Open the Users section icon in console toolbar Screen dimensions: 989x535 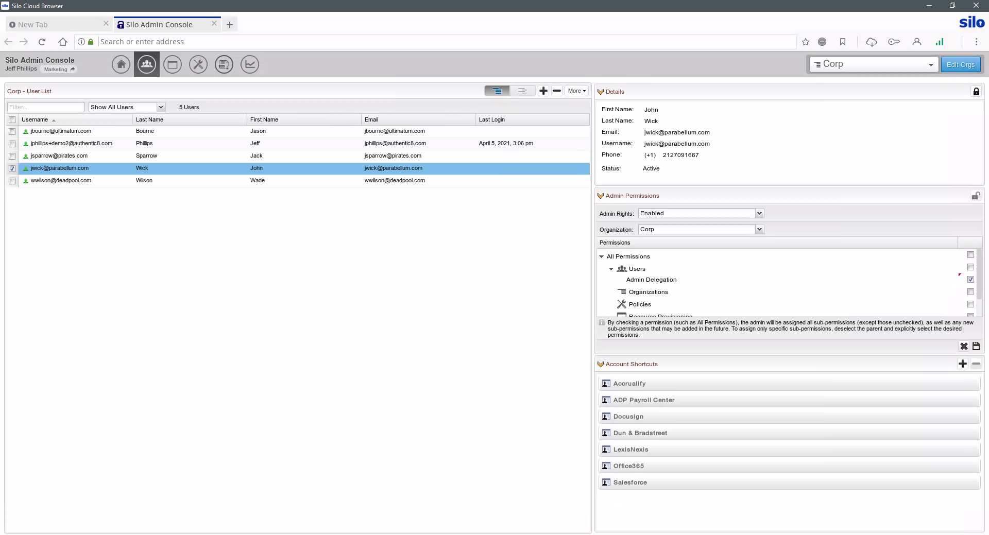147,64
